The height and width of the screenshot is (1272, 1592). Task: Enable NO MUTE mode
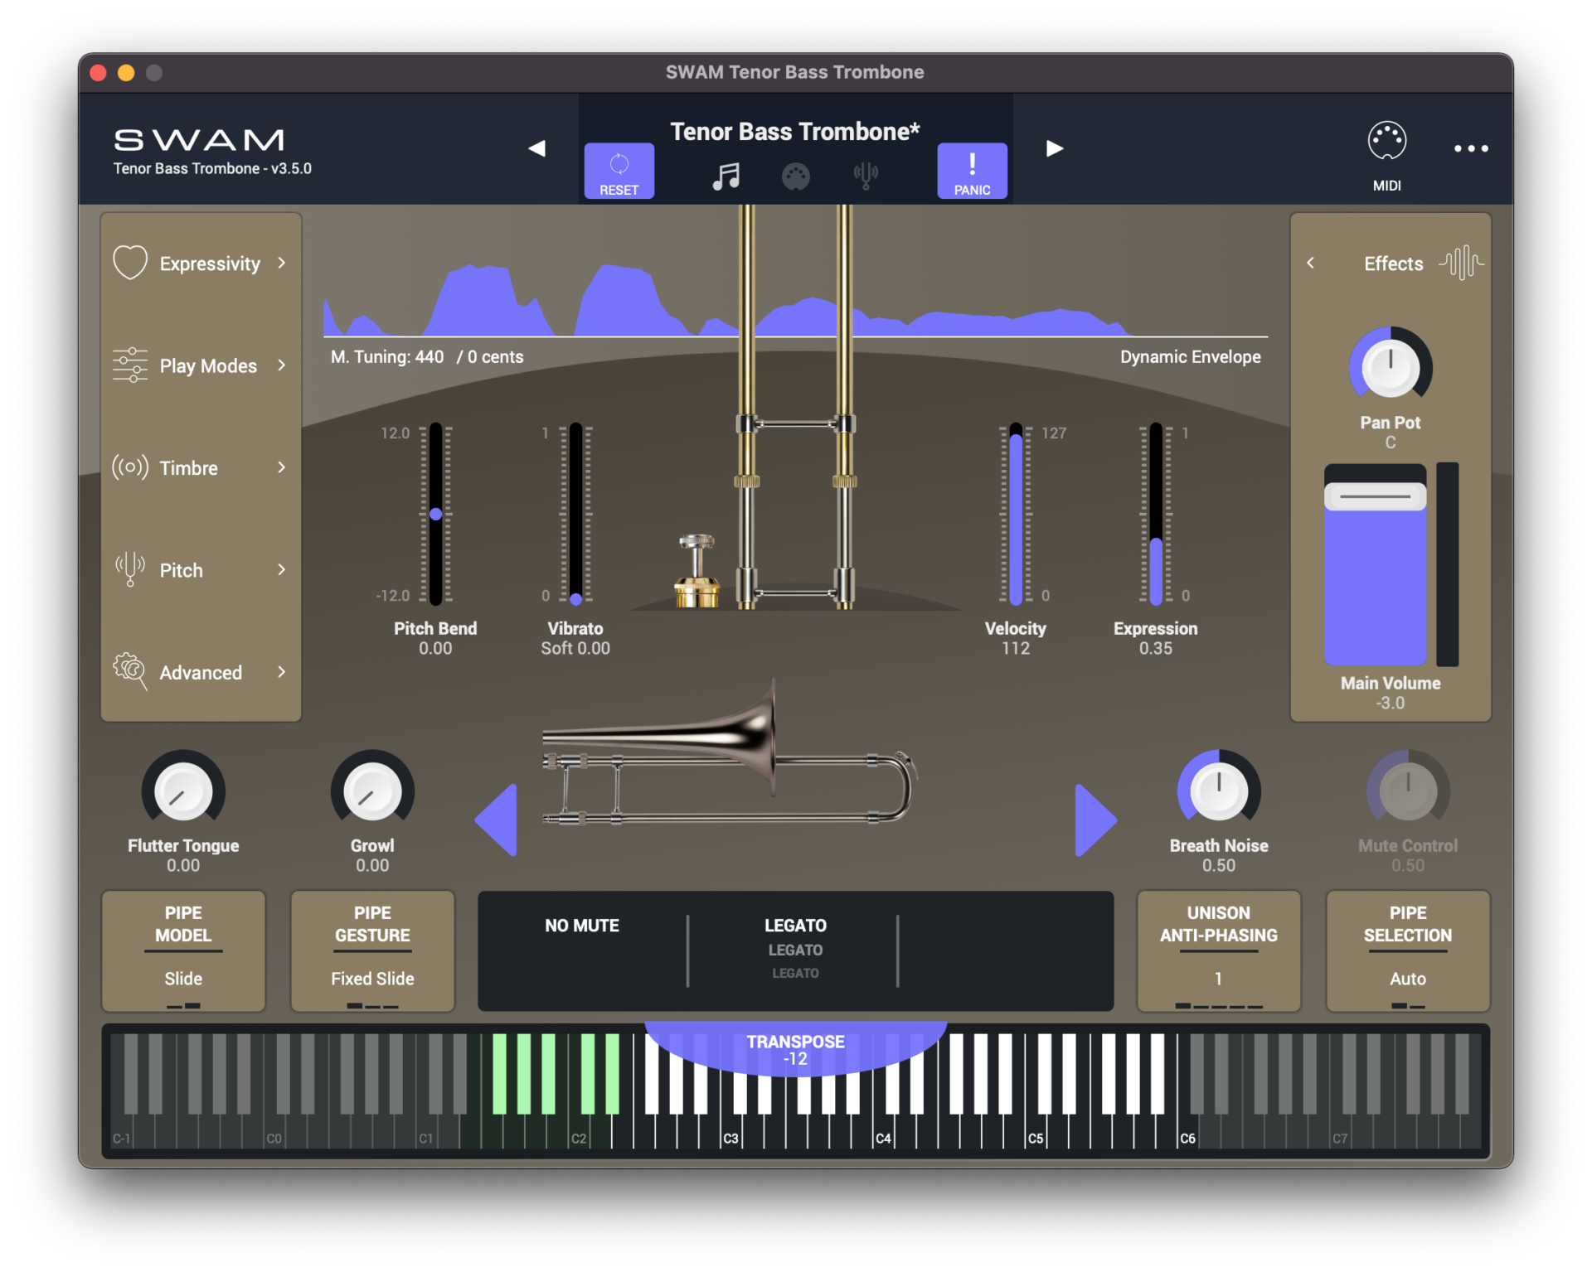[x=582, y=926]
